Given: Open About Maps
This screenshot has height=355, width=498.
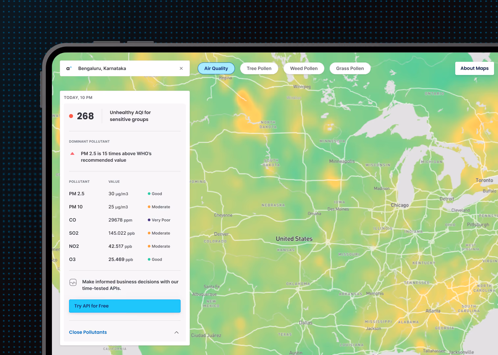Looking at the screenshot, I should 474,68.
